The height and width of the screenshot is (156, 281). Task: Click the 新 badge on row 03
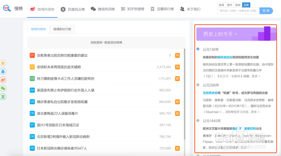click(x=177, y=78)
